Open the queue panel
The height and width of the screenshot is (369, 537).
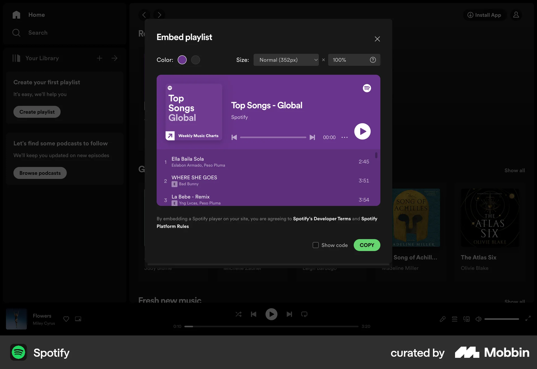point(454,319)
